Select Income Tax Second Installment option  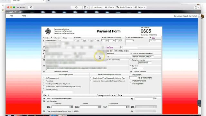(44, 87)
